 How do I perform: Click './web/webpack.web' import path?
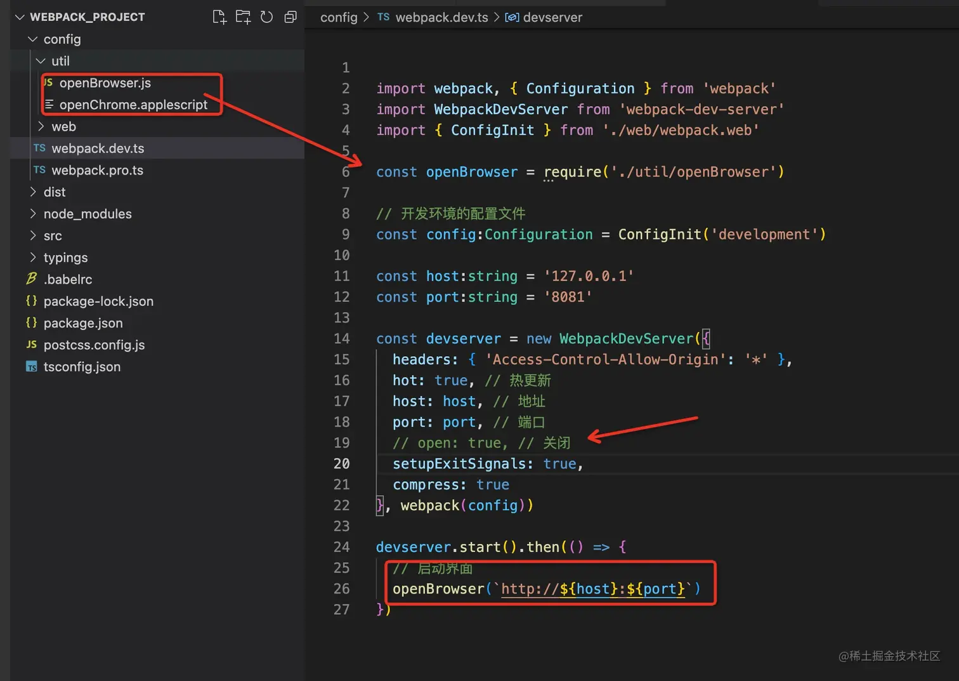pos(681,130)
